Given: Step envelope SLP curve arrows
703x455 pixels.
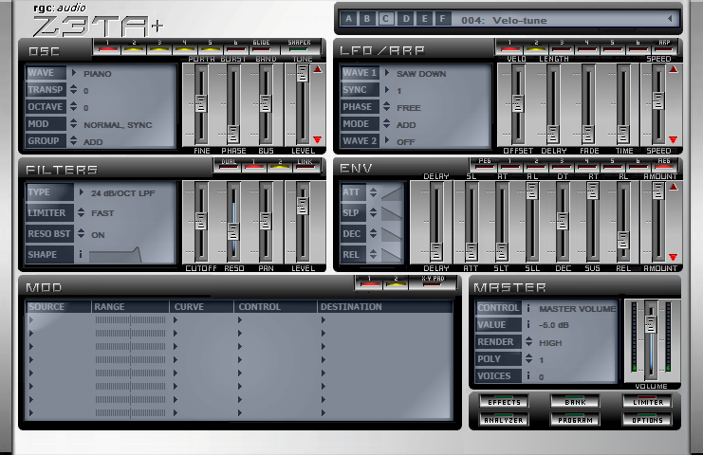Looking at the screenshot, I should tap(374, 212).
